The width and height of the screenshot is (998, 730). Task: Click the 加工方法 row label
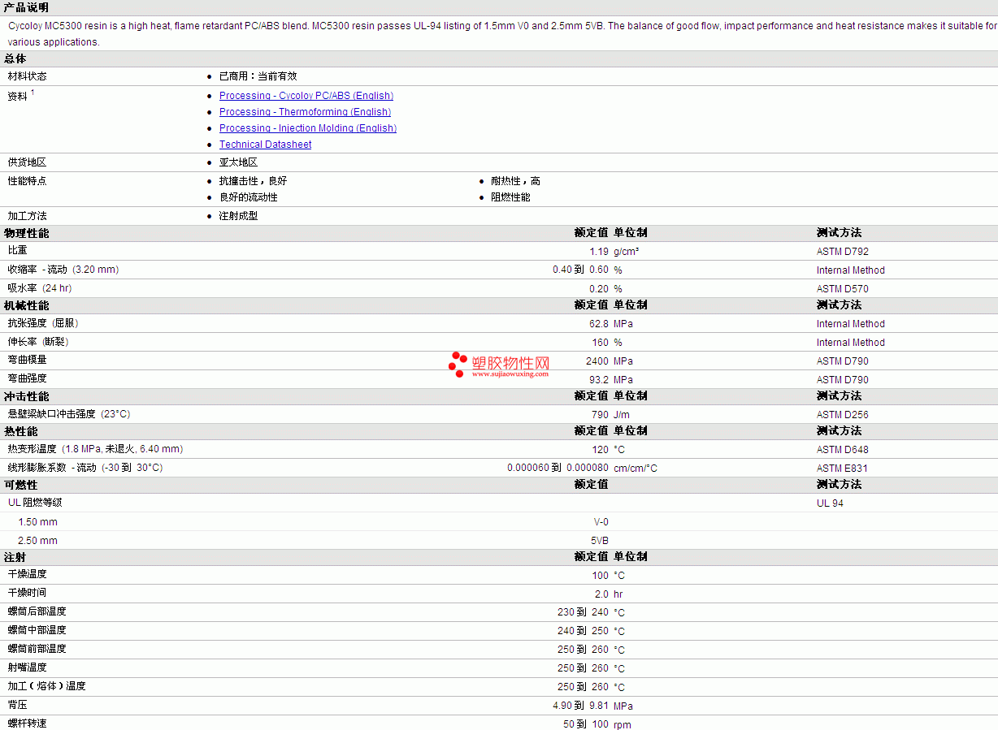pos(28,216)
